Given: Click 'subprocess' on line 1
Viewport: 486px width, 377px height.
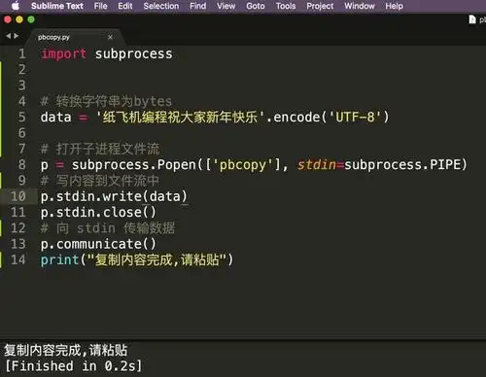Looking at the screenshot, I should click(x=133, y=53).
